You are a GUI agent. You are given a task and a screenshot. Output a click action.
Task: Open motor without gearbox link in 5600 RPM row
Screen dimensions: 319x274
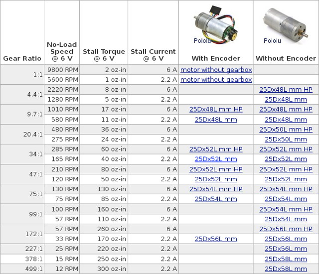(216, 80)
